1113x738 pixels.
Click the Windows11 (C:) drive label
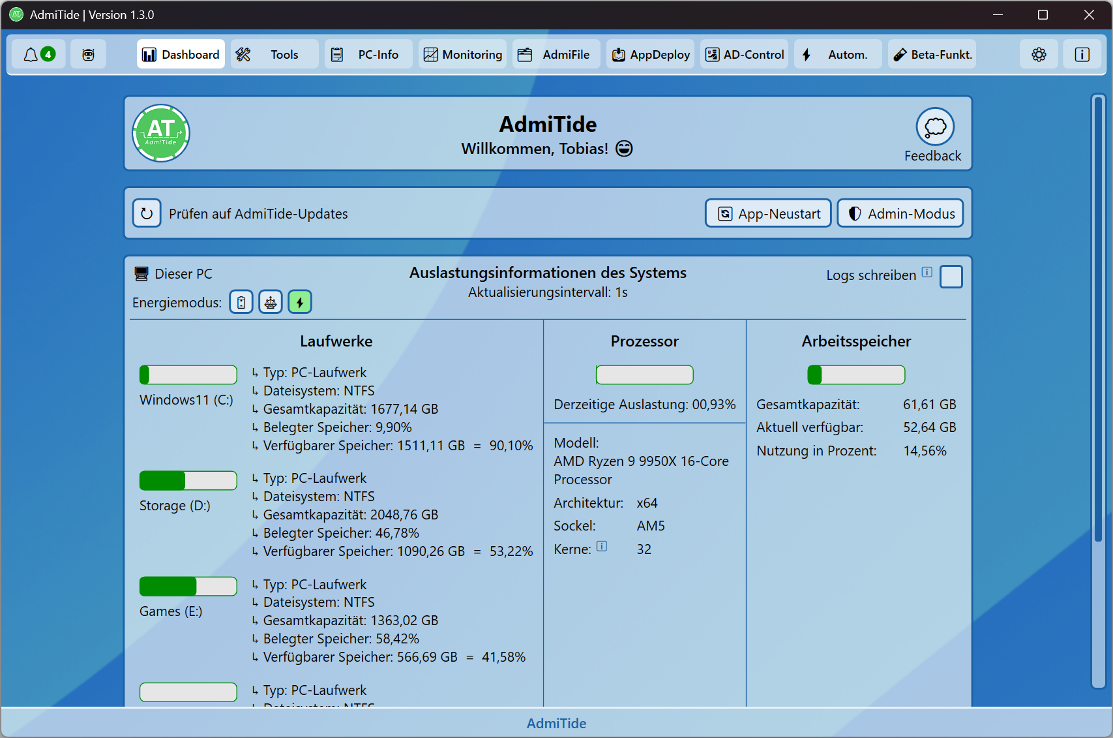pos(186,400)
